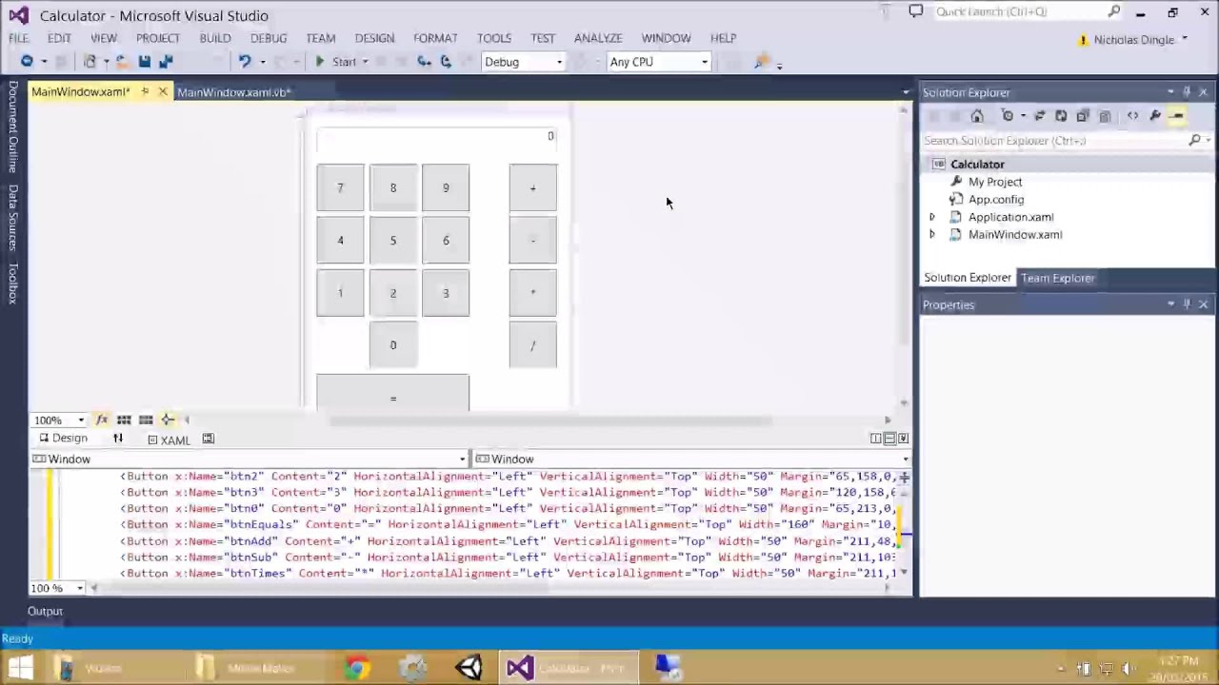Viewport: 1219px width, 685px height.
Task: Switch to the Team Explorer tab
Action: pyautogui.click(x=1058, y=278)
